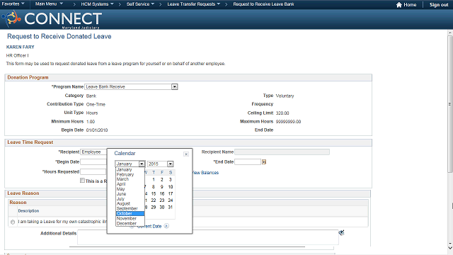453x255 pixels.
Task: Open the View Balances link
Action: [x=205, y=173]
